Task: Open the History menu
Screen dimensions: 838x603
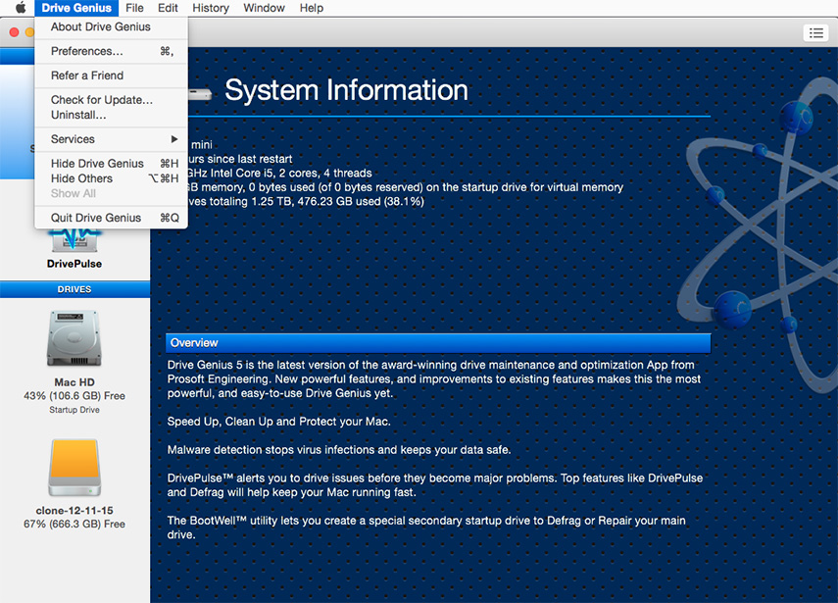Action: [x=211, y=8]
